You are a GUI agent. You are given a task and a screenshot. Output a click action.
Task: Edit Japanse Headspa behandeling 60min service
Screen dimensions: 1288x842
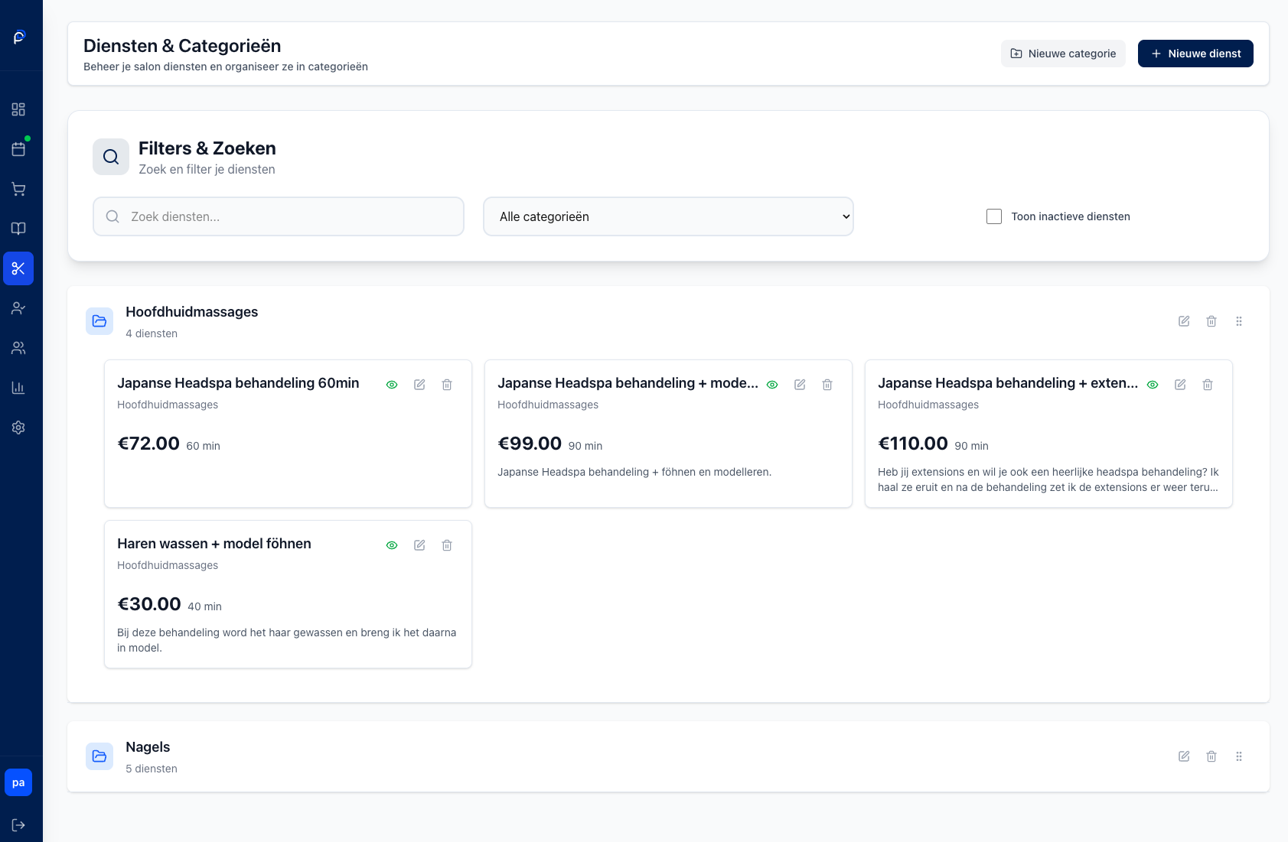click(x=419, y=385)
